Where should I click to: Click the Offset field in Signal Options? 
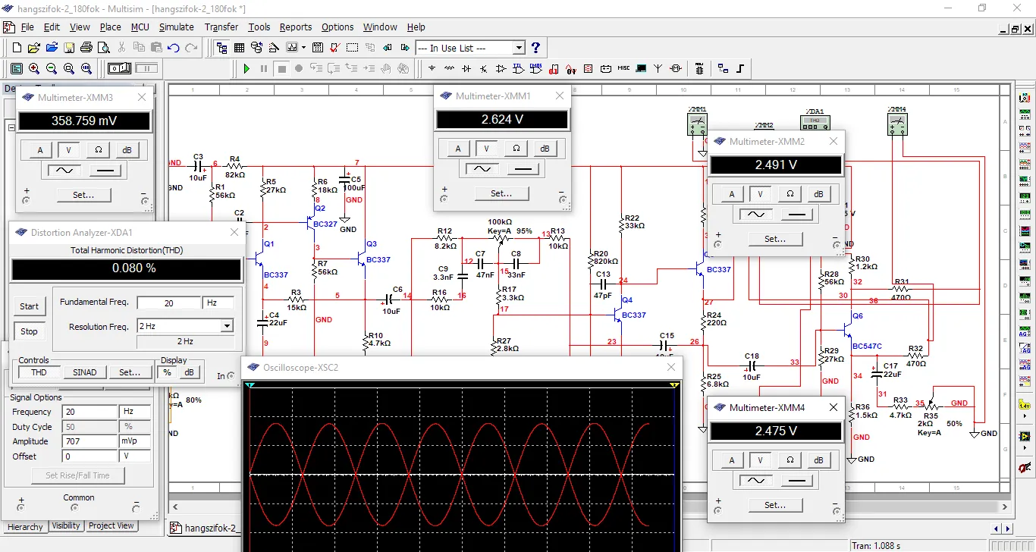tap(90, 456)
